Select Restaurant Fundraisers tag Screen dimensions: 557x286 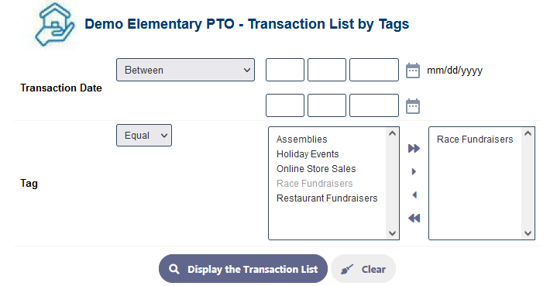[x=327, y=198]
